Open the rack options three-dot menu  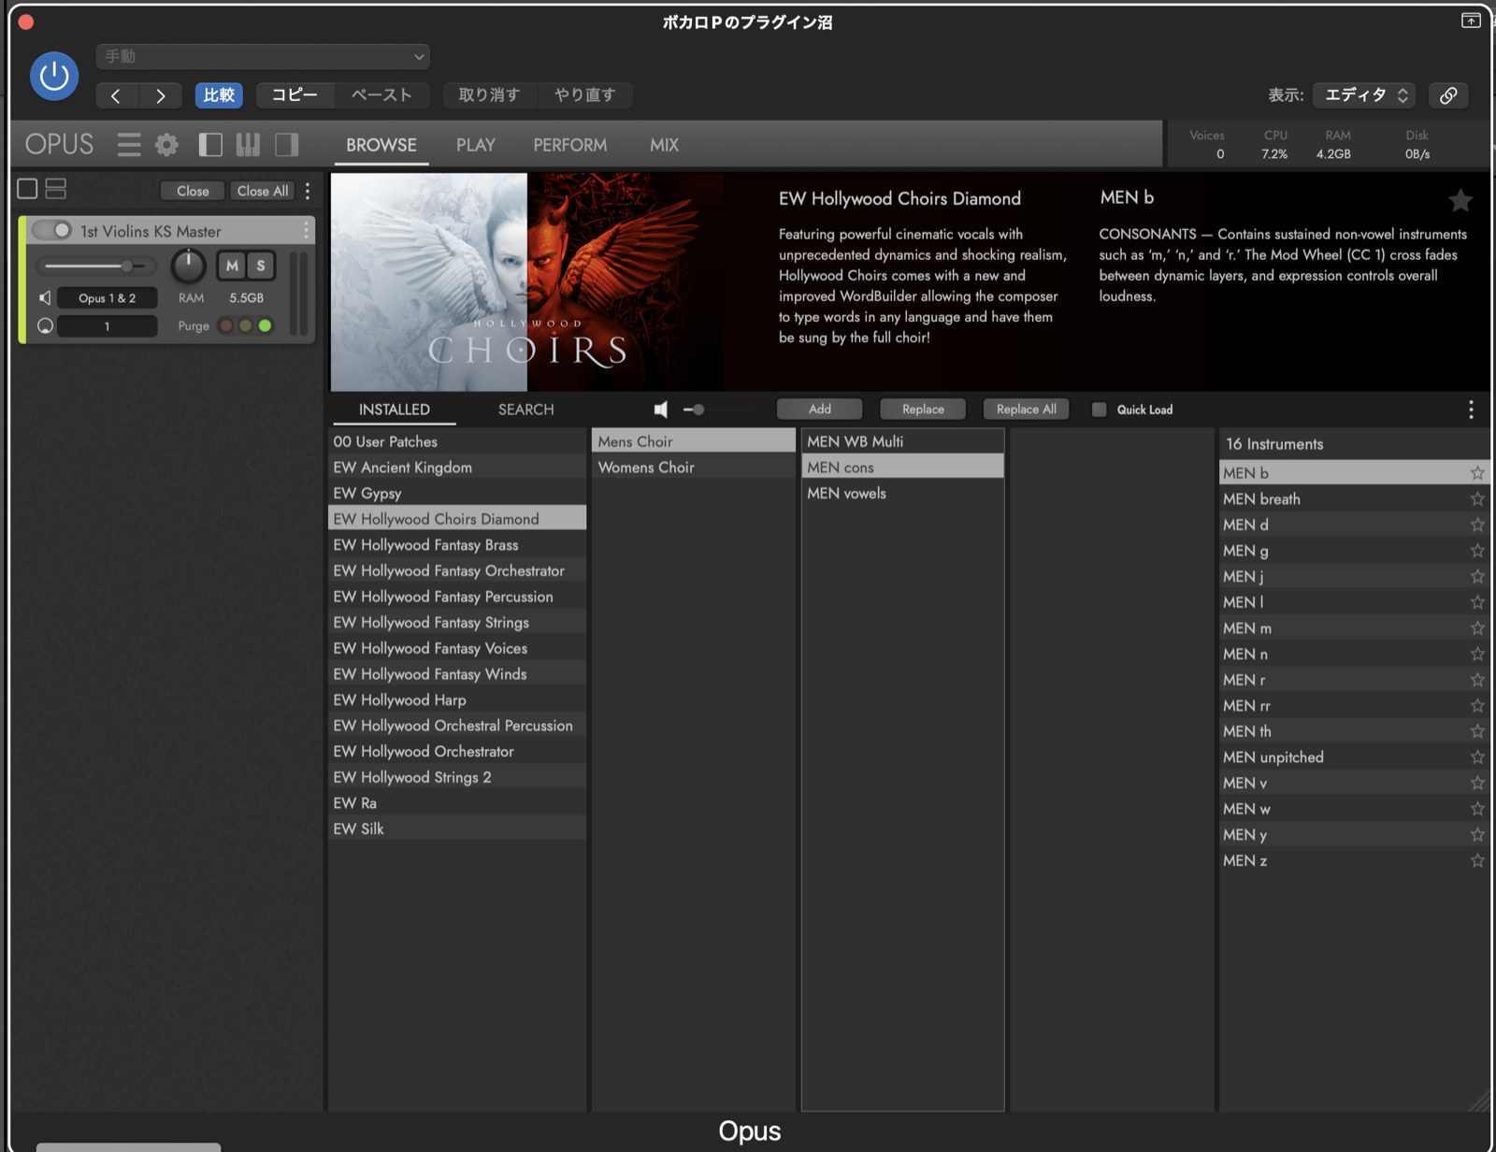click(308, 191)
